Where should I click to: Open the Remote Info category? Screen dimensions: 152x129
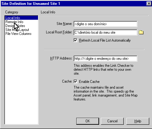click(14, 22)
